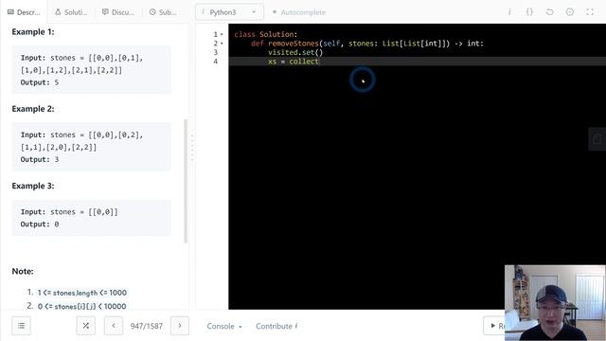The width and height of the screenshot is (606, 341).
Task: Click '1 <= stones.length <= 1000' constraint
Action: pyautogui.click(x=82, y=293)
